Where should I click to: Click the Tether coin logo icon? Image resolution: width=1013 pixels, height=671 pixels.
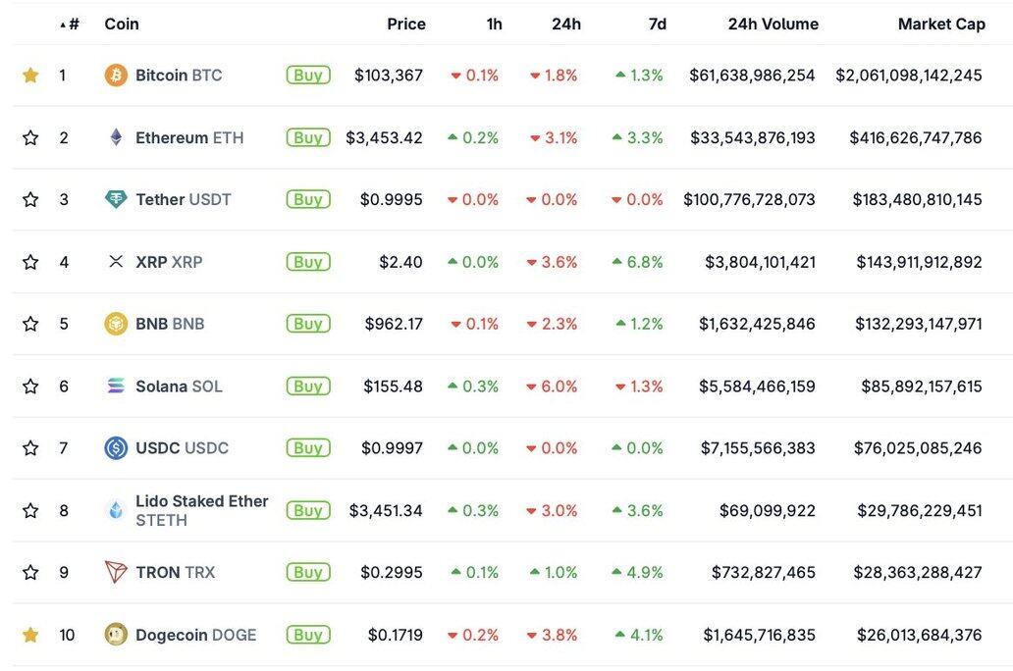(116, 199)
